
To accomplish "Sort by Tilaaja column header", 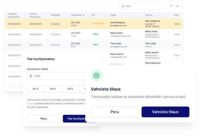I will point(113,15).
